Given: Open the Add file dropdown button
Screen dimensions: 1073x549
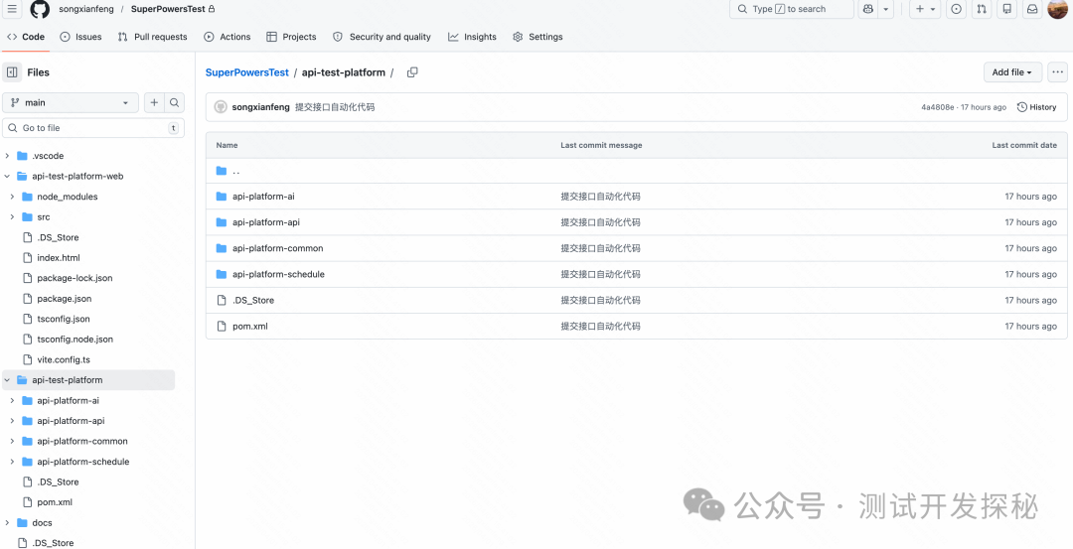Looking at the screenshot, I should point(1012,72).
